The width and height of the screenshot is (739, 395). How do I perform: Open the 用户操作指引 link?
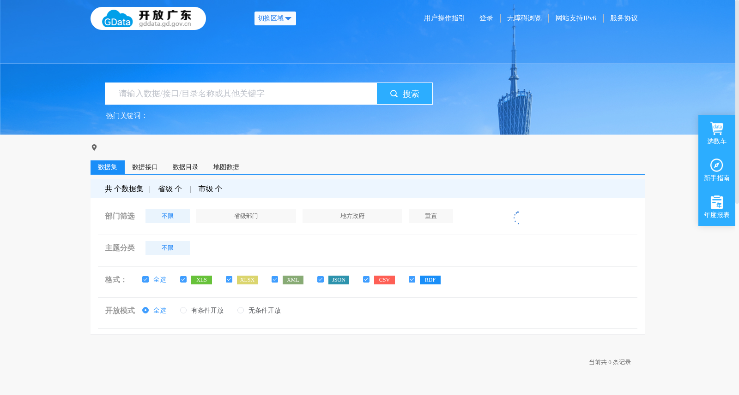444,18
